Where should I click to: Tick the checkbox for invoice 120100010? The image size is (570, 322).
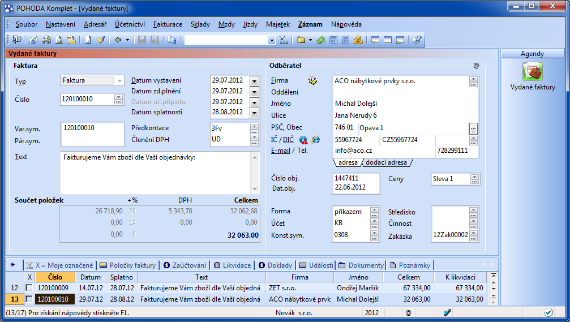click(x=29, y=299)
